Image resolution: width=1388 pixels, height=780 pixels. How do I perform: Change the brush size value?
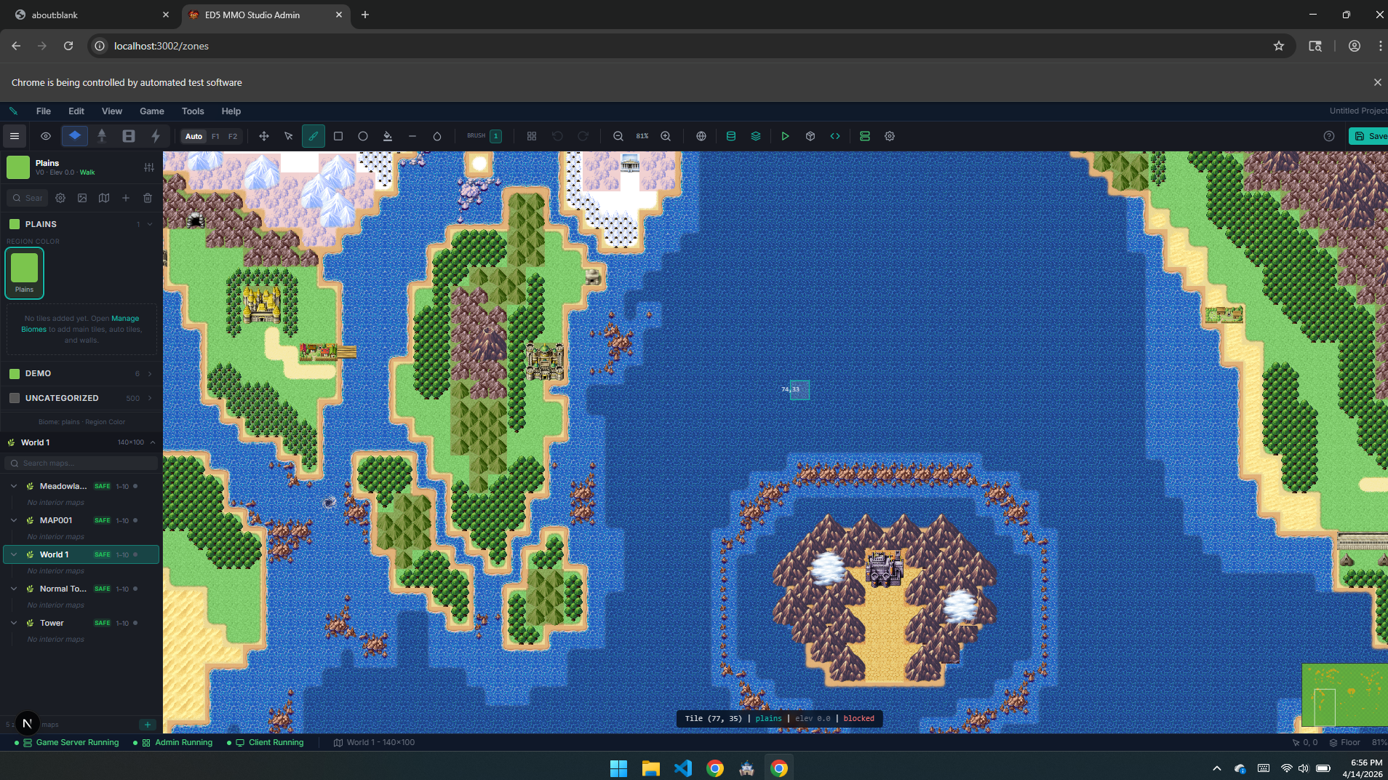pos(495,136)
